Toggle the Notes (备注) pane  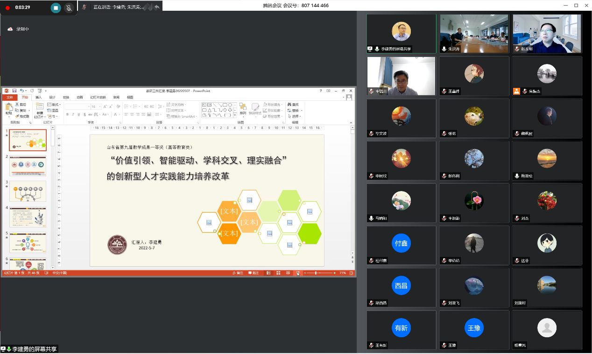pyautogui.click(x=238, y=273)
